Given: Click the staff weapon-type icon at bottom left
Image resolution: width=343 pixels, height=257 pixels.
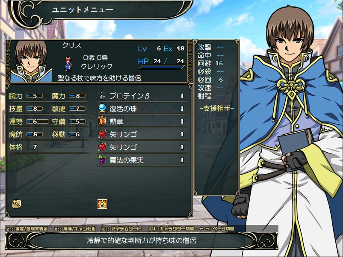Looking at the screenshot, I should click(x=17, y=204).
